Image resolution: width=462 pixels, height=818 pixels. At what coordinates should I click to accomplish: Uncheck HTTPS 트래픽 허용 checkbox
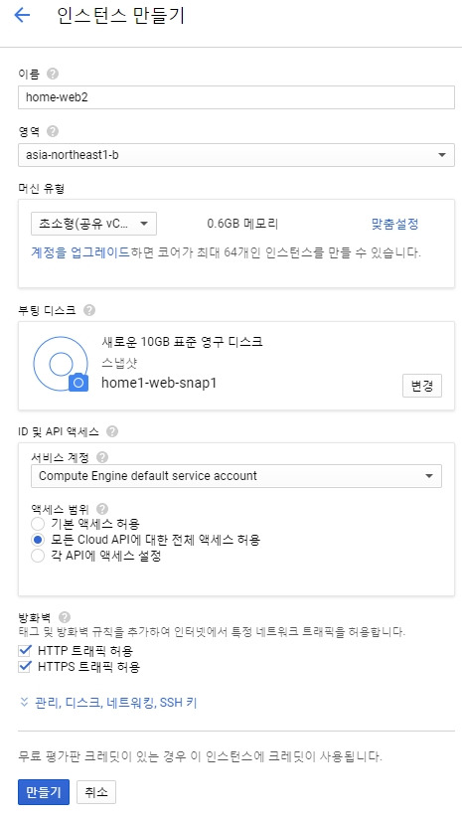click(25, 667)
